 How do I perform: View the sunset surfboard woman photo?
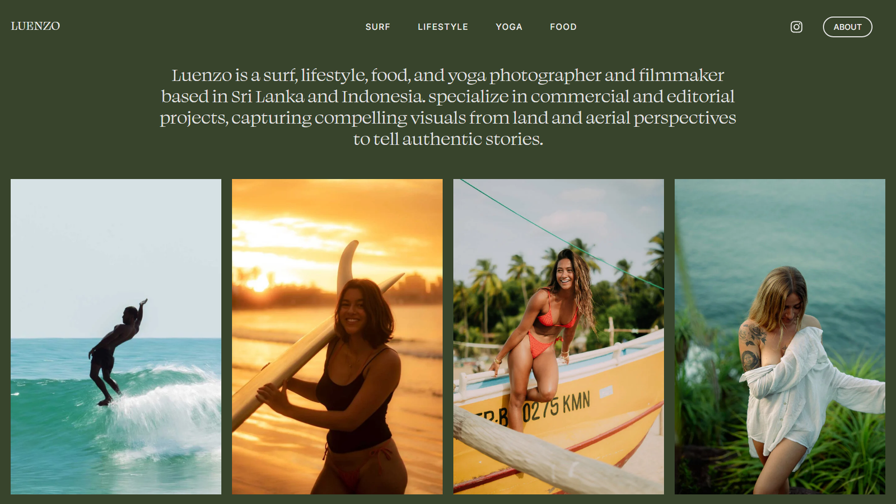(337, 336)
